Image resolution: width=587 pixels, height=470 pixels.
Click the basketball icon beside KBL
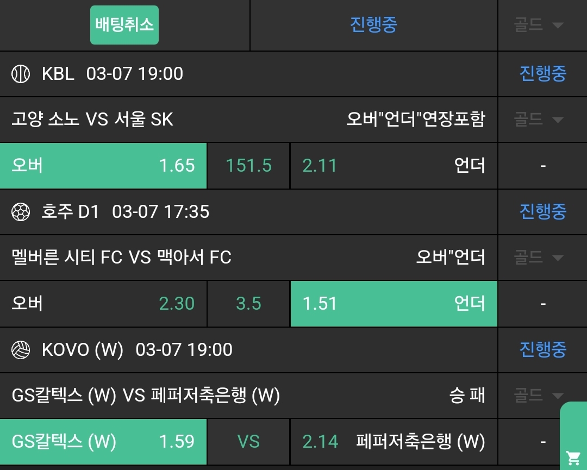pyautogui.click(x=21, y=74)
